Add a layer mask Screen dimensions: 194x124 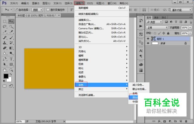click(x=164, y=121)
